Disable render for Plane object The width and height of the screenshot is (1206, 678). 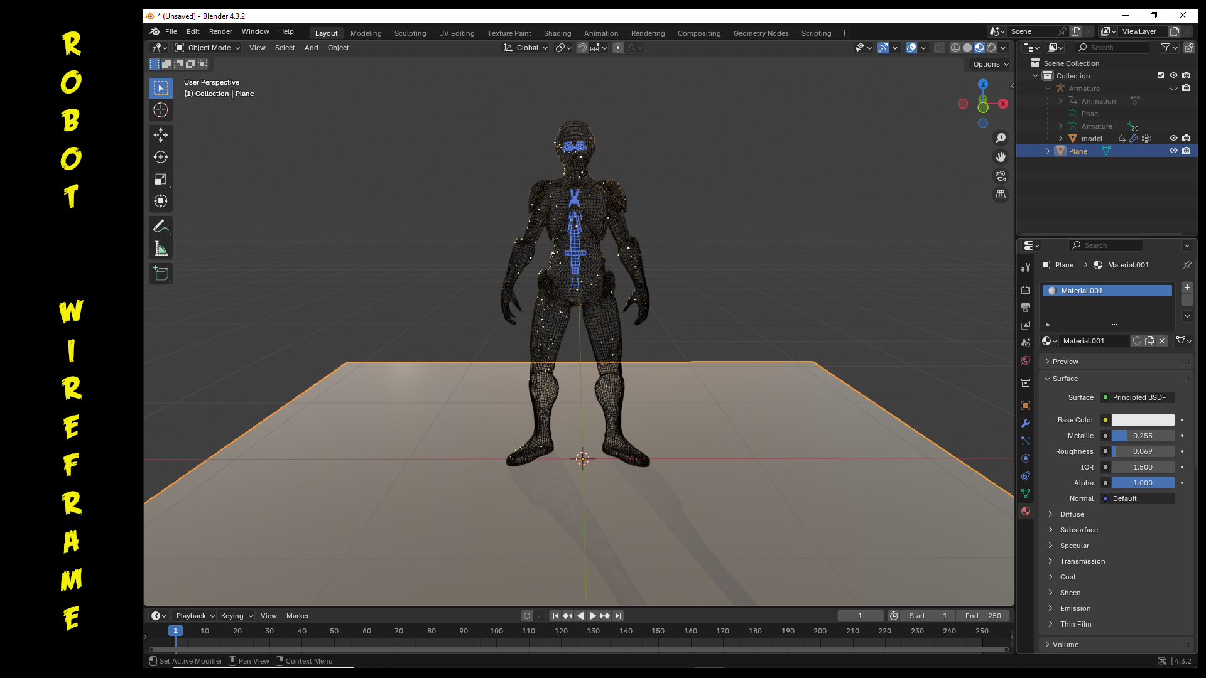tap(1186, 151)
